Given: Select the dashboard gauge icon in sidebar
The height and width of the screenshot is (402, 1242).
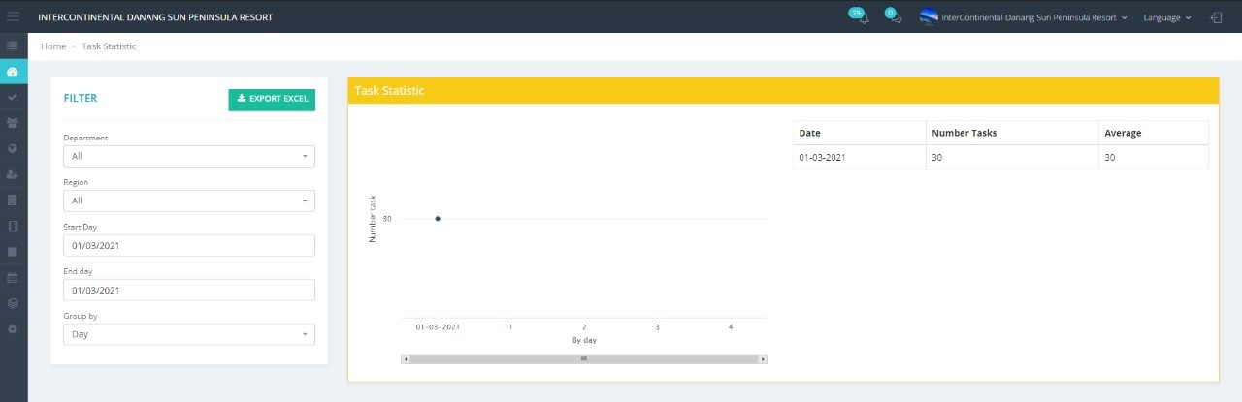Looking at the screenshot, I should coord(13,72).
